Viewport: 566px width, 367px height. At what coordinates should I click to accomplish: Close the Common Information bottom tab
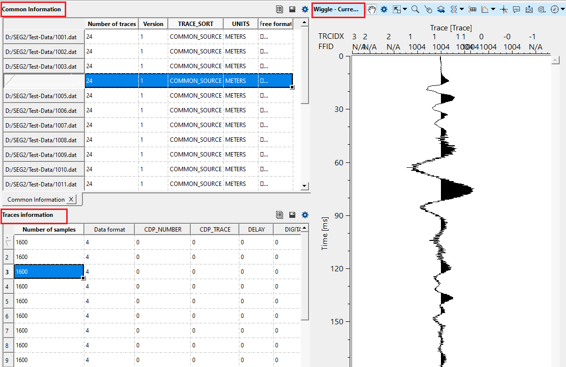tap(71, 199)
